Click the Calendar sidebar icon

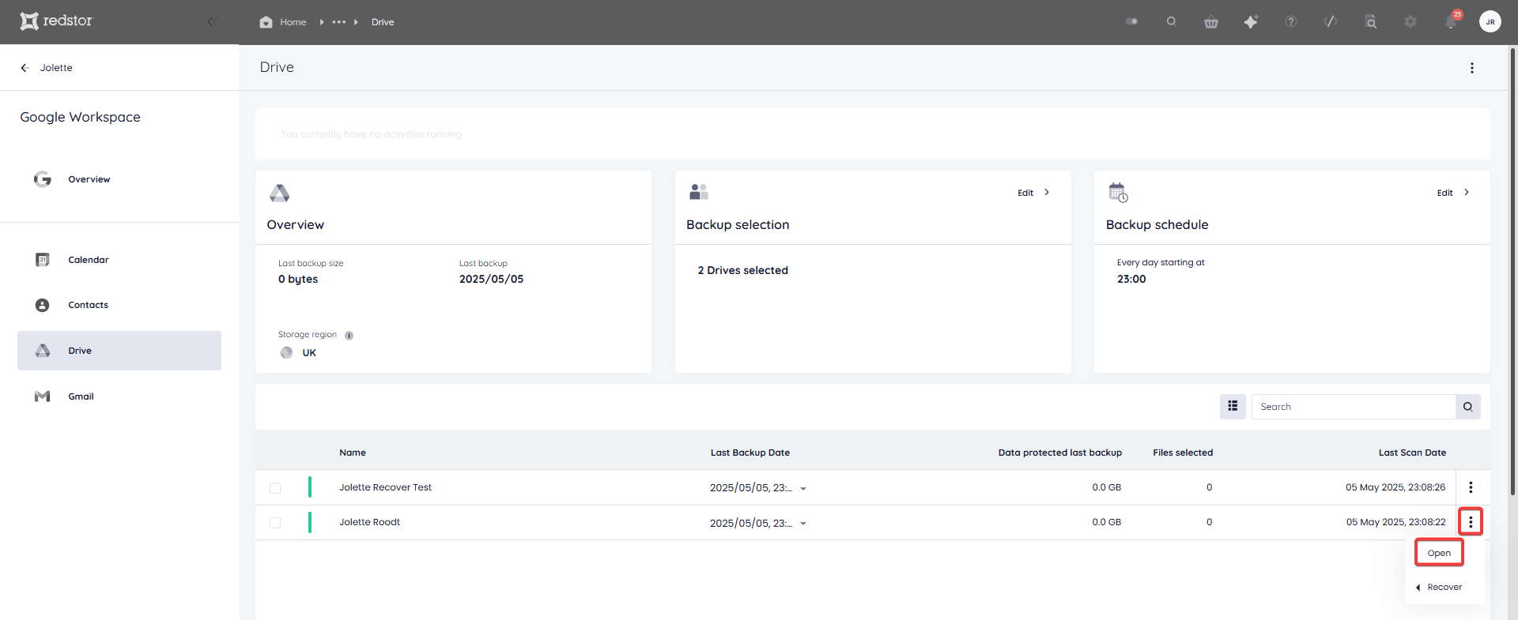point(43,260)
